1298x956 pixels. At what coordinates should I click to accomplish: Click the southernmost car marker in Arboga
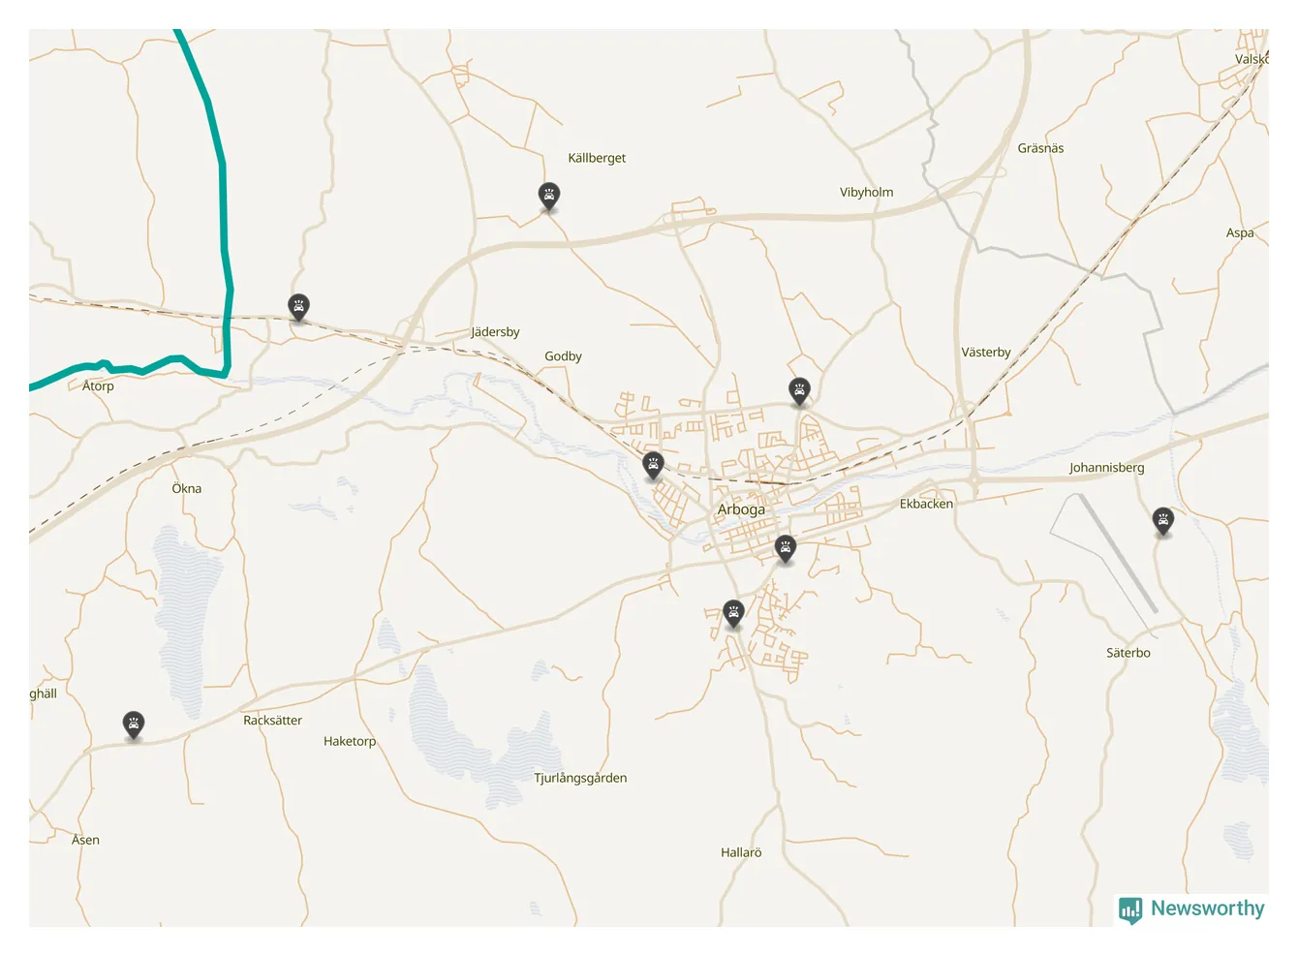click(734, 614)
